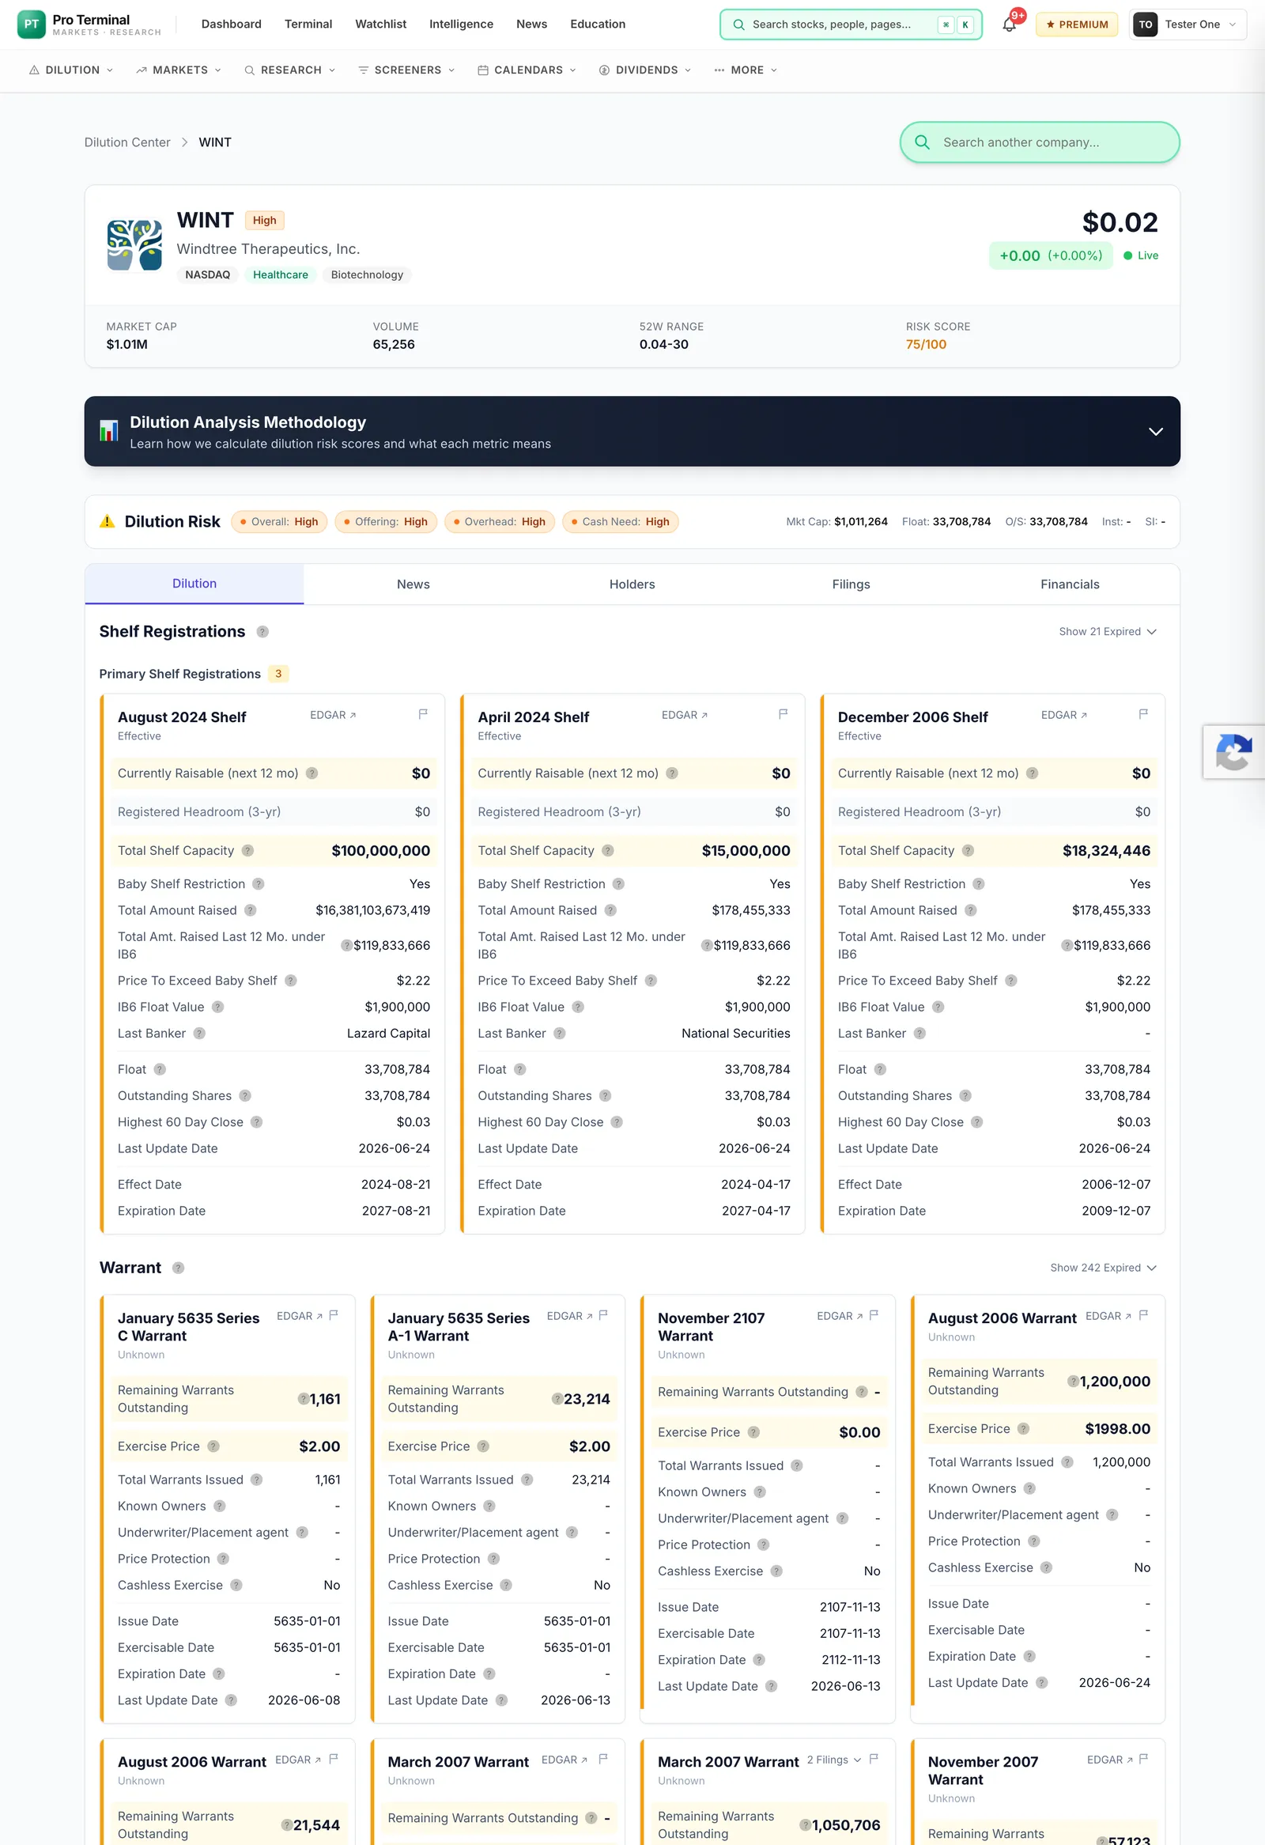Click the Dilution Risk warning icon
This screenshot has height=1845, width=1265.
(108, 522)
